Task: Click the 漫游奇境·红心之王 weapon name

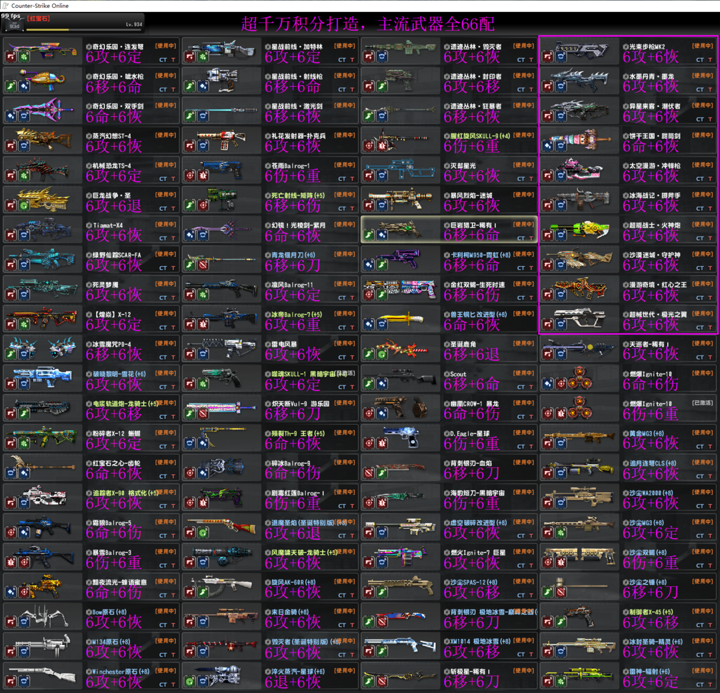Action: 658,285
